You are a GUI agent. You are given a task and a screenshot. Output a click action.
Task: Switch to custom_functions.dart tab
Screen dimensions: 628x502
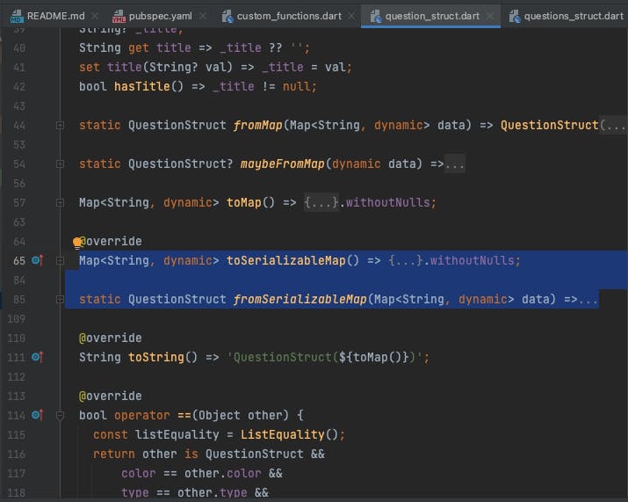289,16
